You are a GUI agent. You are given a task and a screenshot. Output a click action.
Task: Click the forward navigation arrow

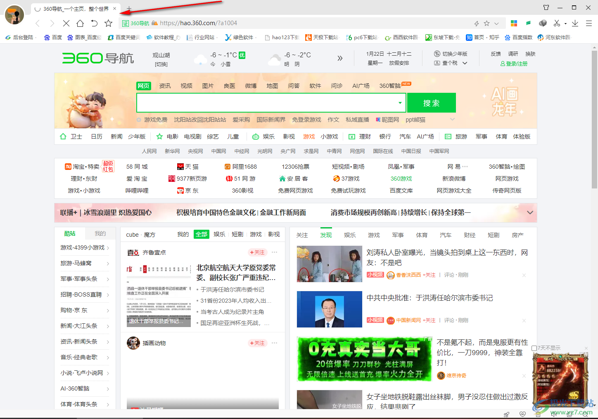pos(52,23)
